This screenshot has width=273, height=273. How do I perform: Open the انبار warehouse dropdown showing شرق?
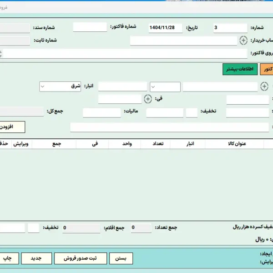(60, 86)
